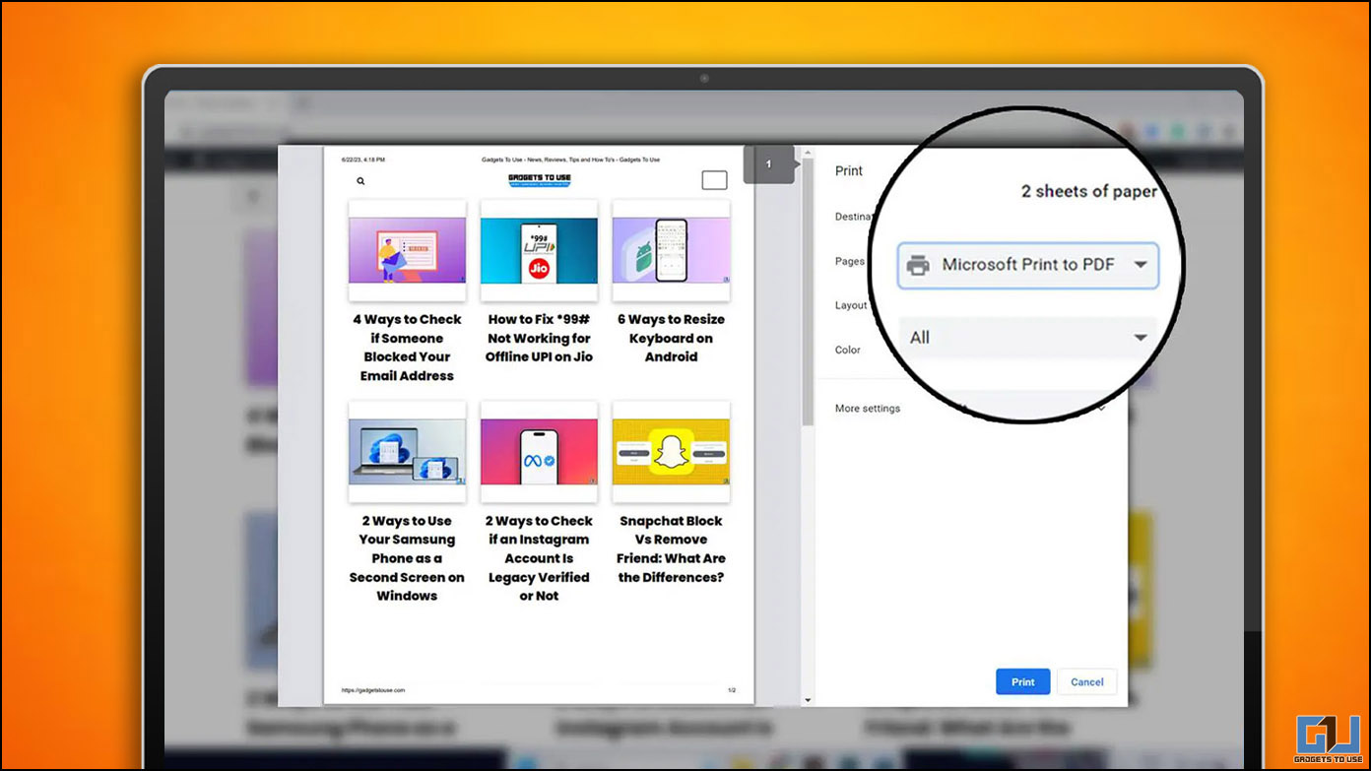Screen dimensions: 1371x771
Task: Click the rectangular menu box icon in the preview header
Action: point(714,180)
